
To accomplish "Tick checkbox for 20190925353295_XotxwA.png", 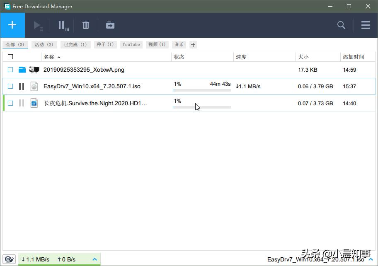I will click(x=10, y=70).
